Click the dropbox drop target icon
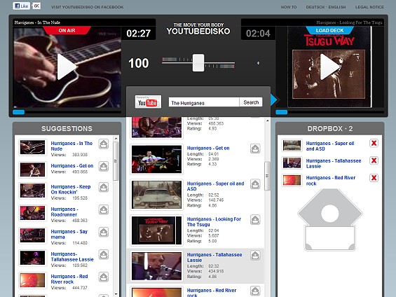 (330, 219)
